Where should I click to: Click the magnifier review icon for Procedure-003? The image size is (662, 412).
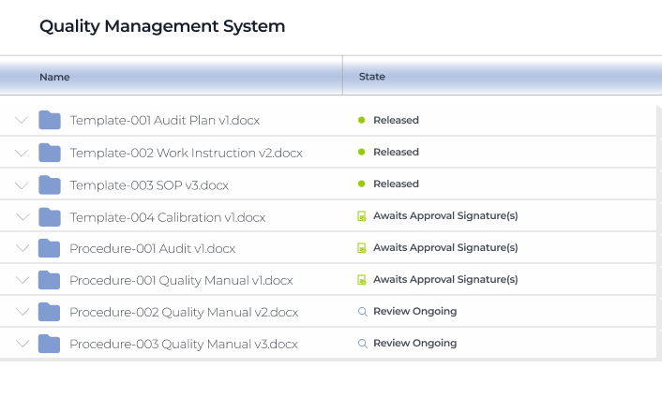coord(362,344)
